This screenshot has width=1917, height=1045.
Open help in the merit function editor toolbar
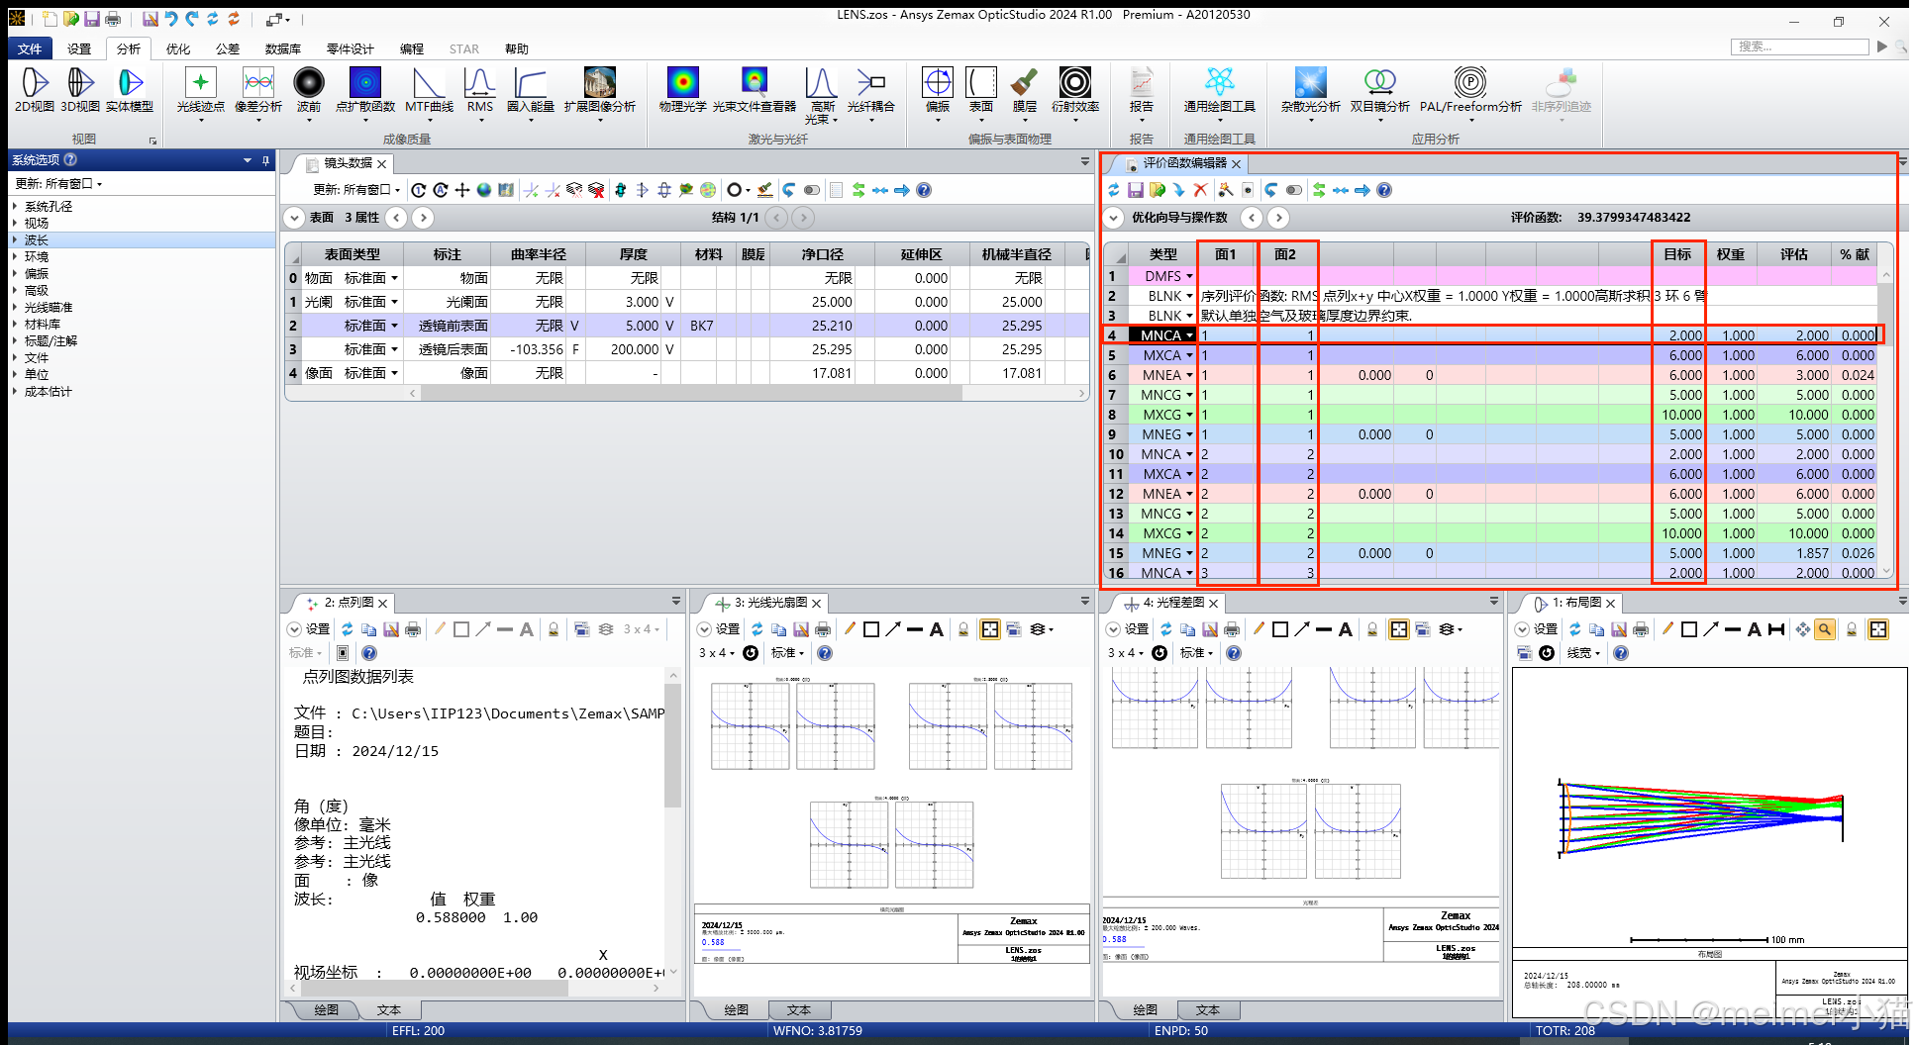tap(1384, 190)
